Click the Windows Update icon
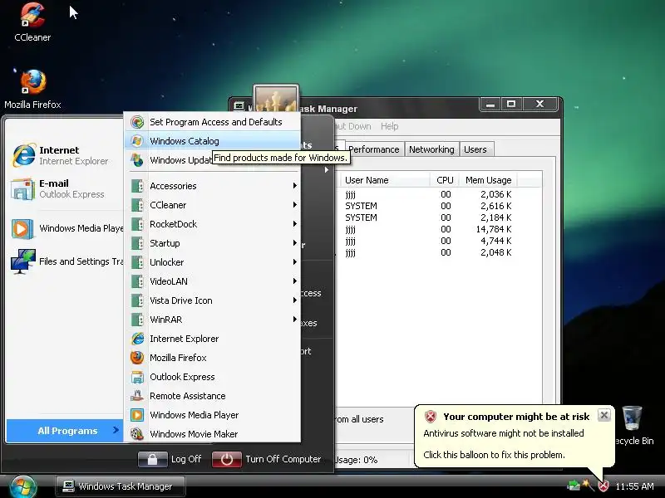The width and height of the screenshot is (665, 498). coord(136,160)
